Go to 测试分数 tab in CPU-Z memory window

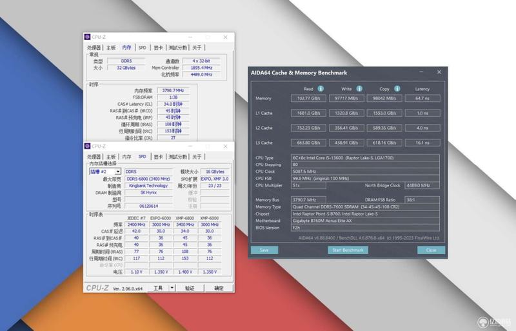point(178,48)
